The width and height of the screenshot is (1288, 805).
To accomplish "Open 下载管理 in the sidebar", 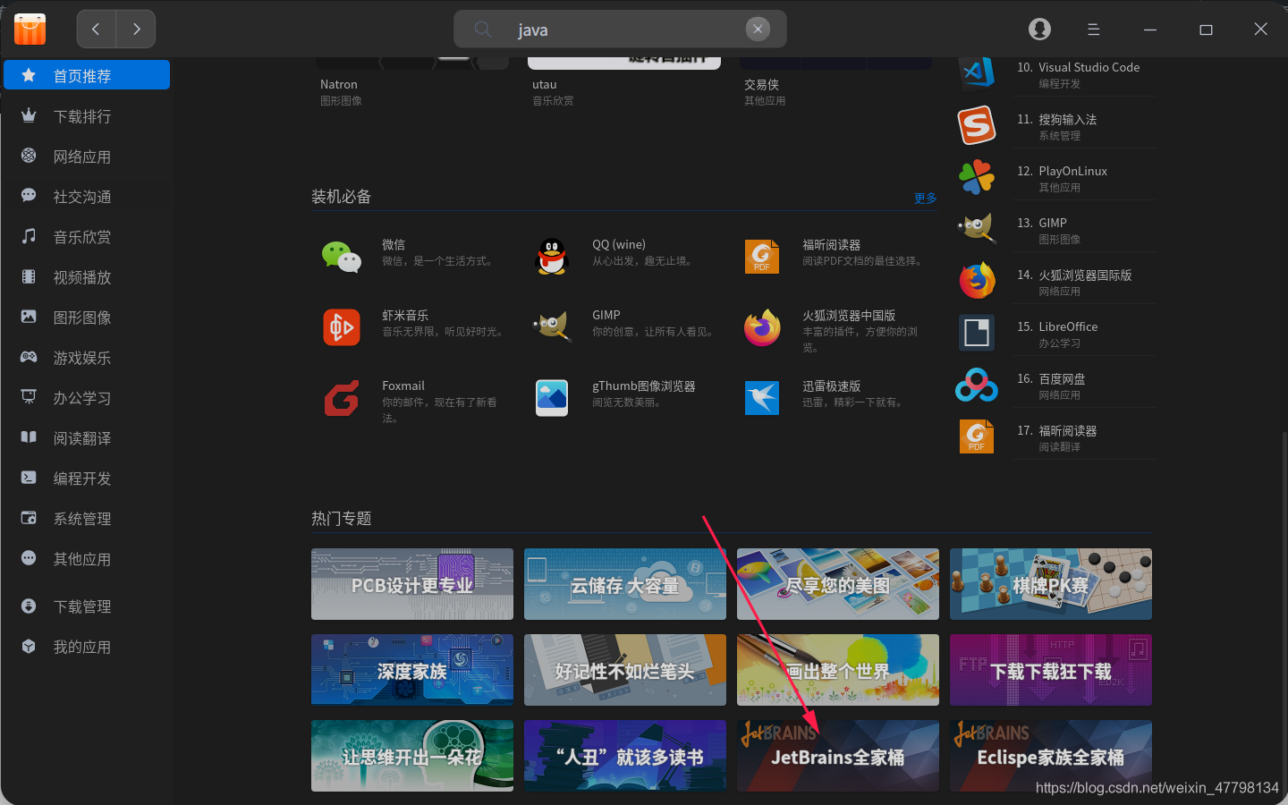I will click(x=87, y=606).
